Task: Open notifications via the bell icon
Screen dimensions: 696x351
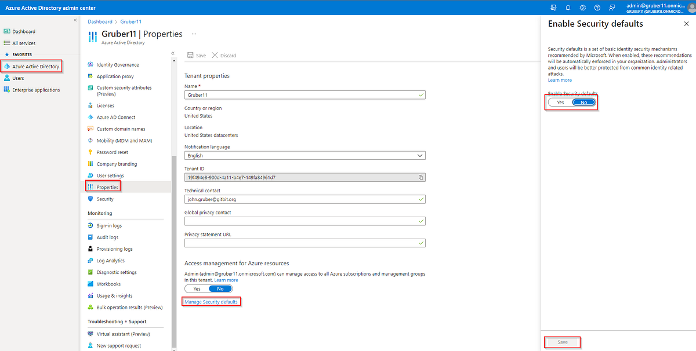Action: point(568,8)
